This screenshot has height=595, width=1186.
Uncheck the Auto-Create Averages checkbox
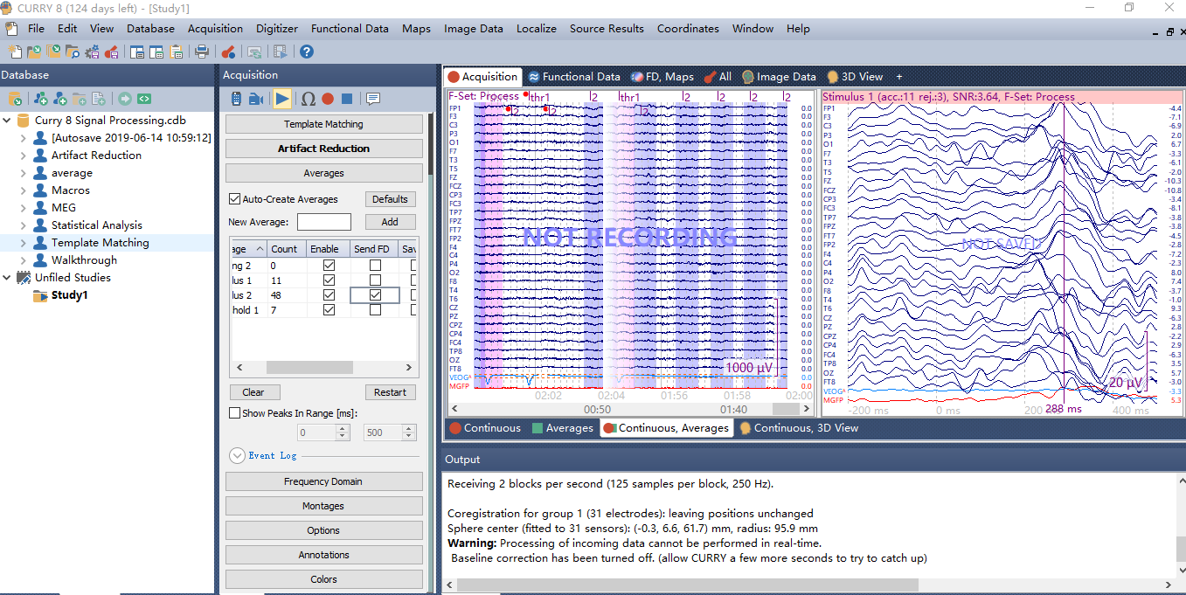[x=234, y=199]
